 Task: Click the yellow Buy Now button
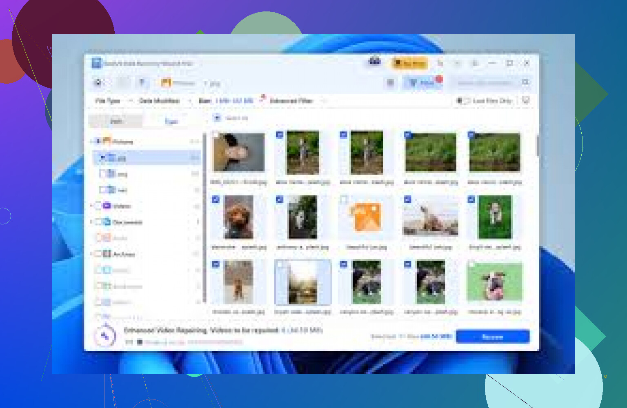point(410,63)
